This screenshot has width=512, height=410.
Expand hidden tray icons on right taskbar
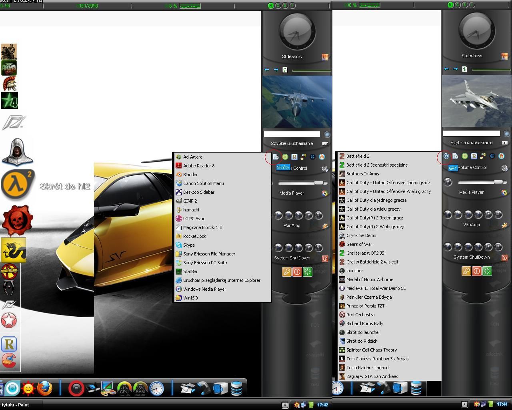click(464, 404)
